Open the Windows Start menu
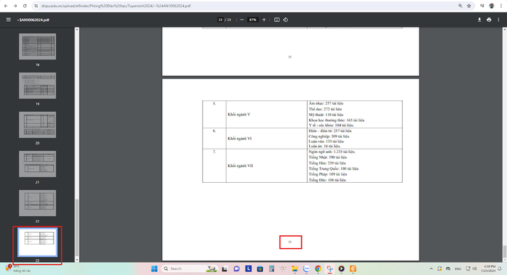This screenshot has height=275, width=507. coord(154,268)
